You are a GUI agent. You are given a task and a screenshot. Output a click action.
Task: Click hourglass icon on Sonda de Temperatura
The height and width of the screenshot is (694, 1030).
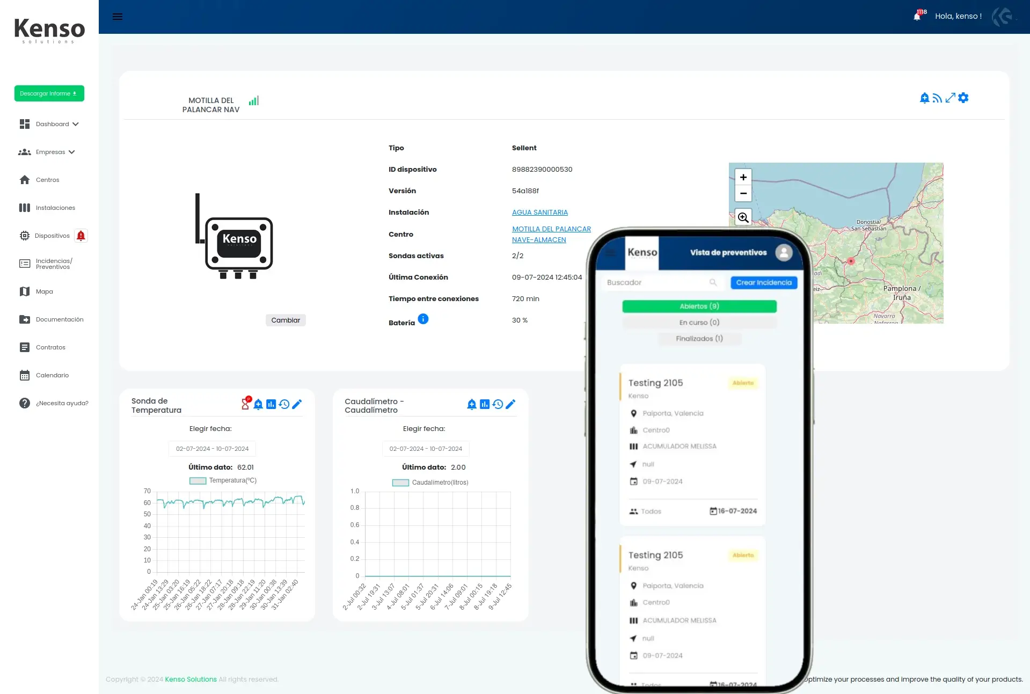pyautogui.click(x=245, y=404)
